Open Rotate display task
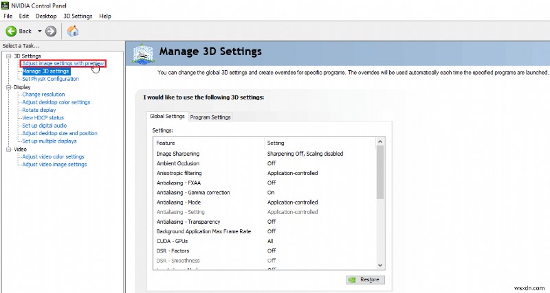 (39, 110)
